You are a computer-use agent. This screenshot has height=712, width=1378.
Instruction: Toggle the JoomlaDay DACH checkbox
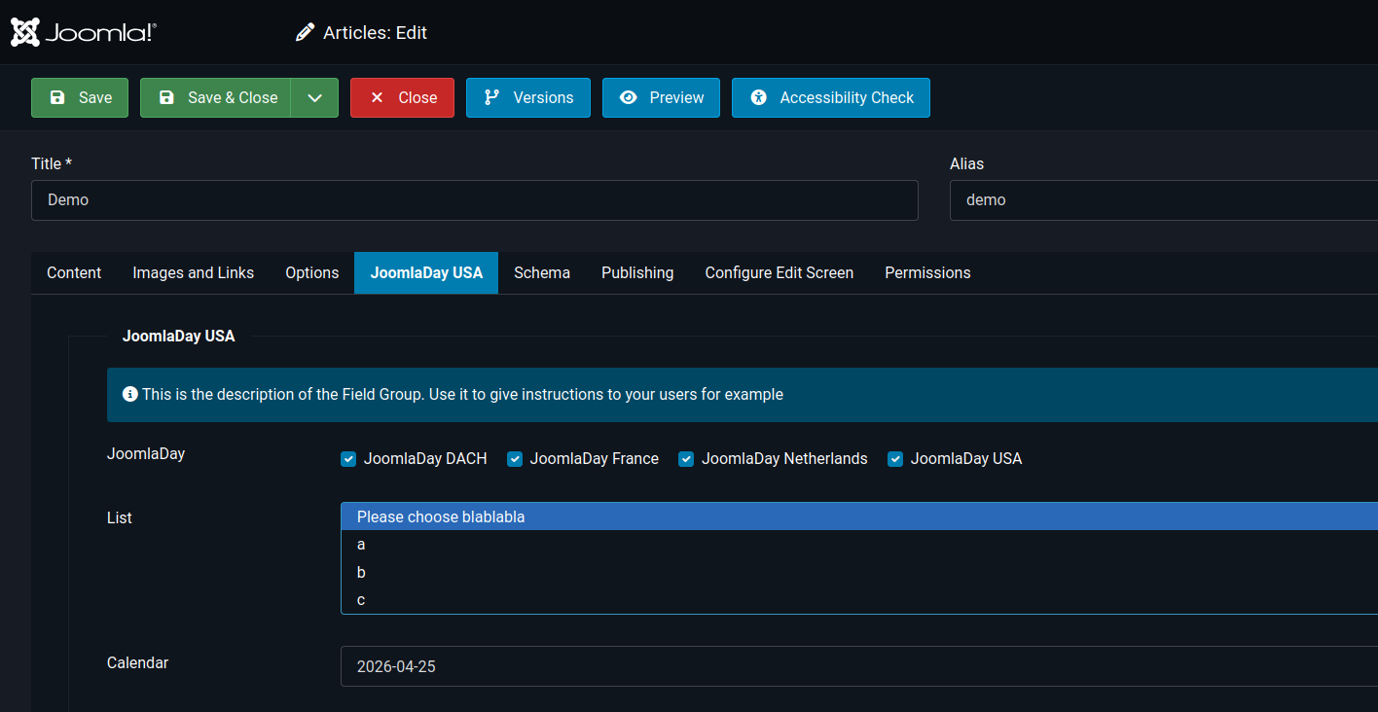pyautogui.click(x=348, y=459)
